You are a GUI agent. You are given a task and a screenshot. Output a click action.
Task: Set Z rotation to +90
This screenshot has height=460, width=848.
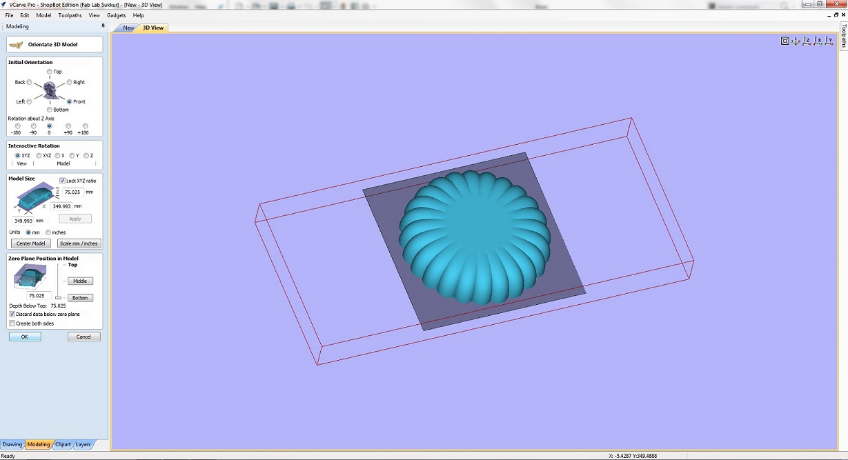coord(68,126)
